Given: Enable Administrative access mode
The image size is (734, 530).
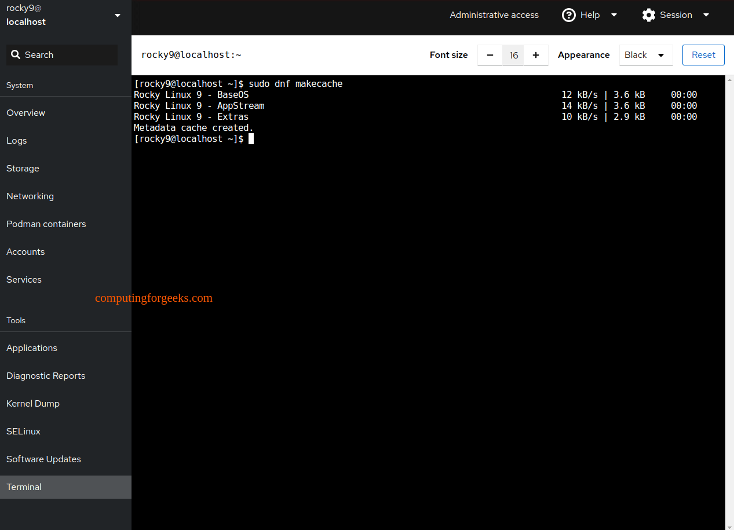Looking at the screenshot, I should coord(494,15).
